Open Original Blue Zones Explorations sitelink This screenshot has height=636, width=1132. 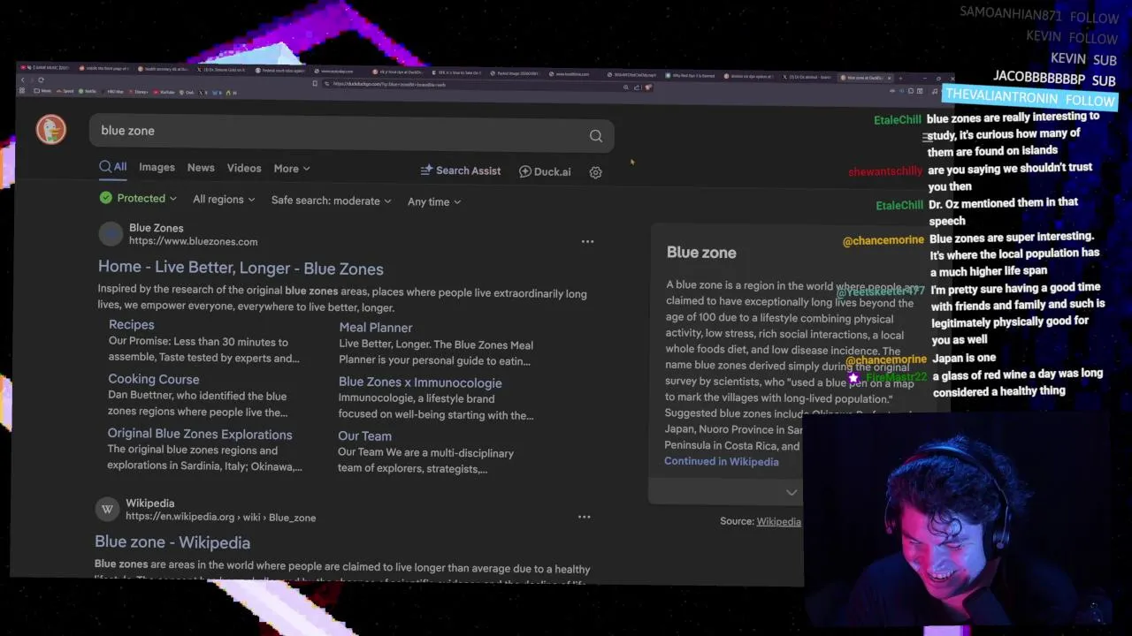coord(200,434)
